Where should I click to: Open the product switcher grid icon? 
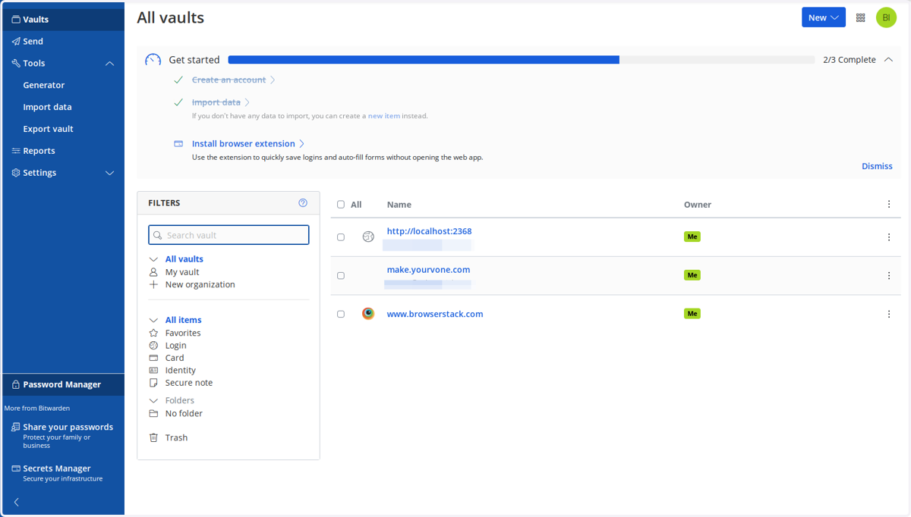click(x=860, y=17)
